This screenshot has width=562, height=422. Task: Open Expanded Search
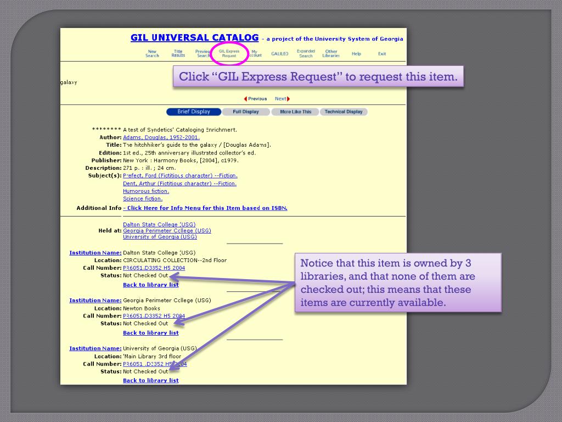[x=306, y=53]
